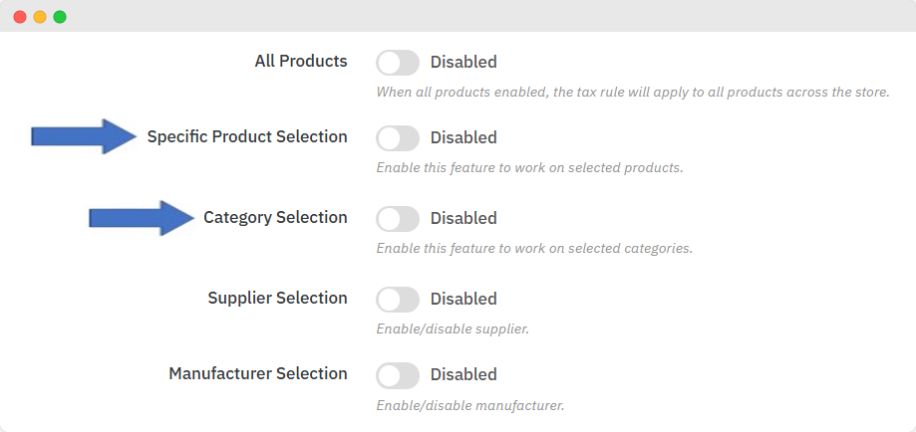The height and width of the screenshot is (432, 916).
Task: Click the selected categories description text
Action: click(533, 249)
